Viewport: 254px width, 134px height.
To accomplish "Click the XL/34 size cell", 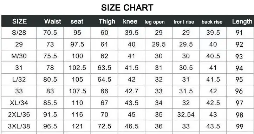I will tap(19, 103).
